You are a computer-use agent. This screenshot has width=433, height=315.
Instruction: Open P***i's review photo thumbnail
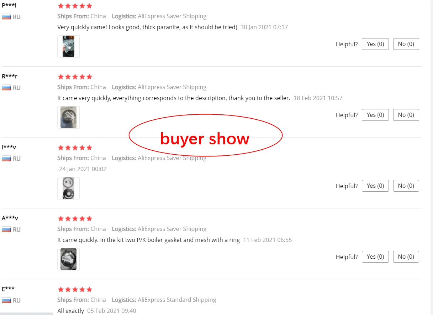coord(68,46)
